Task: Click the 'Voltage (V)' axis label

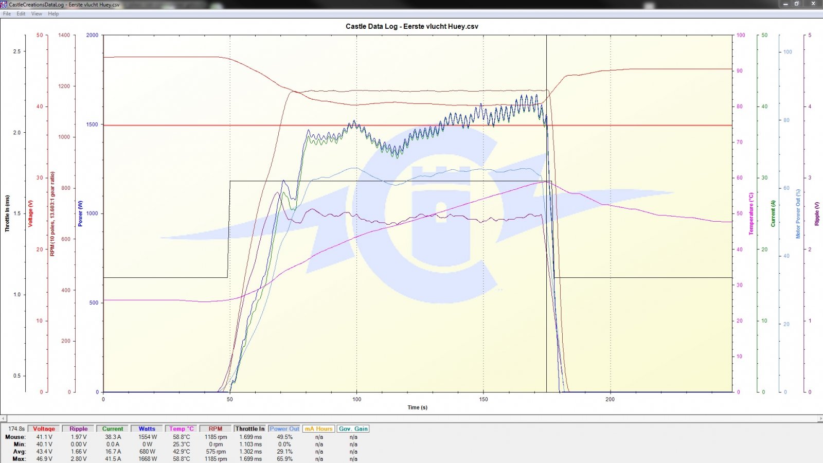Action: coord(30,213)
